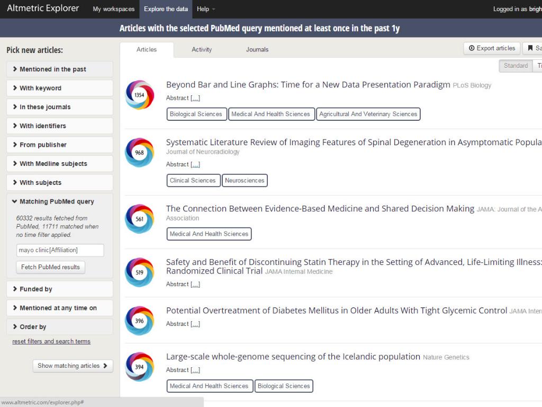
Task: Select the donut badge scored 396
Action: [x=139, y=320]
